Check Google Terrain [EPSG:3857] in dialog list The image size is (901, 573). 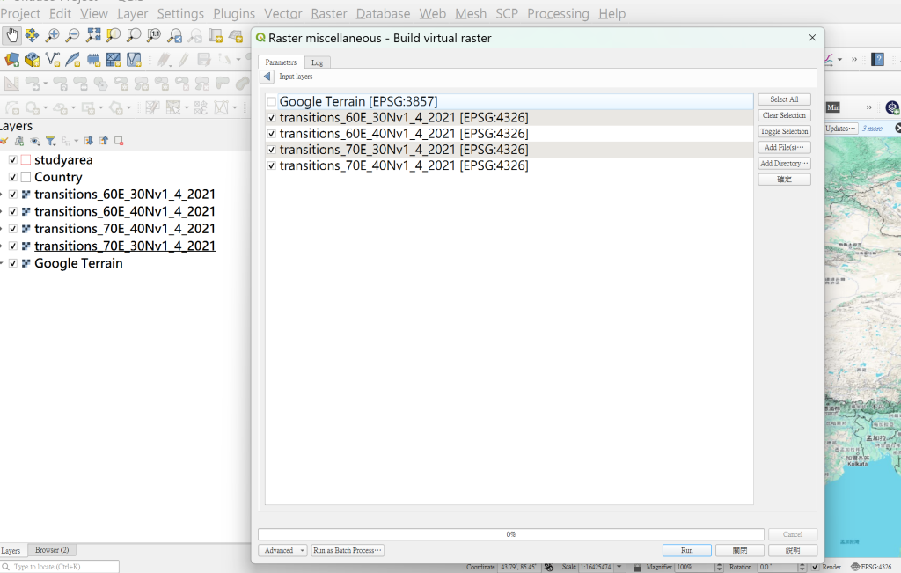(271, 102)
